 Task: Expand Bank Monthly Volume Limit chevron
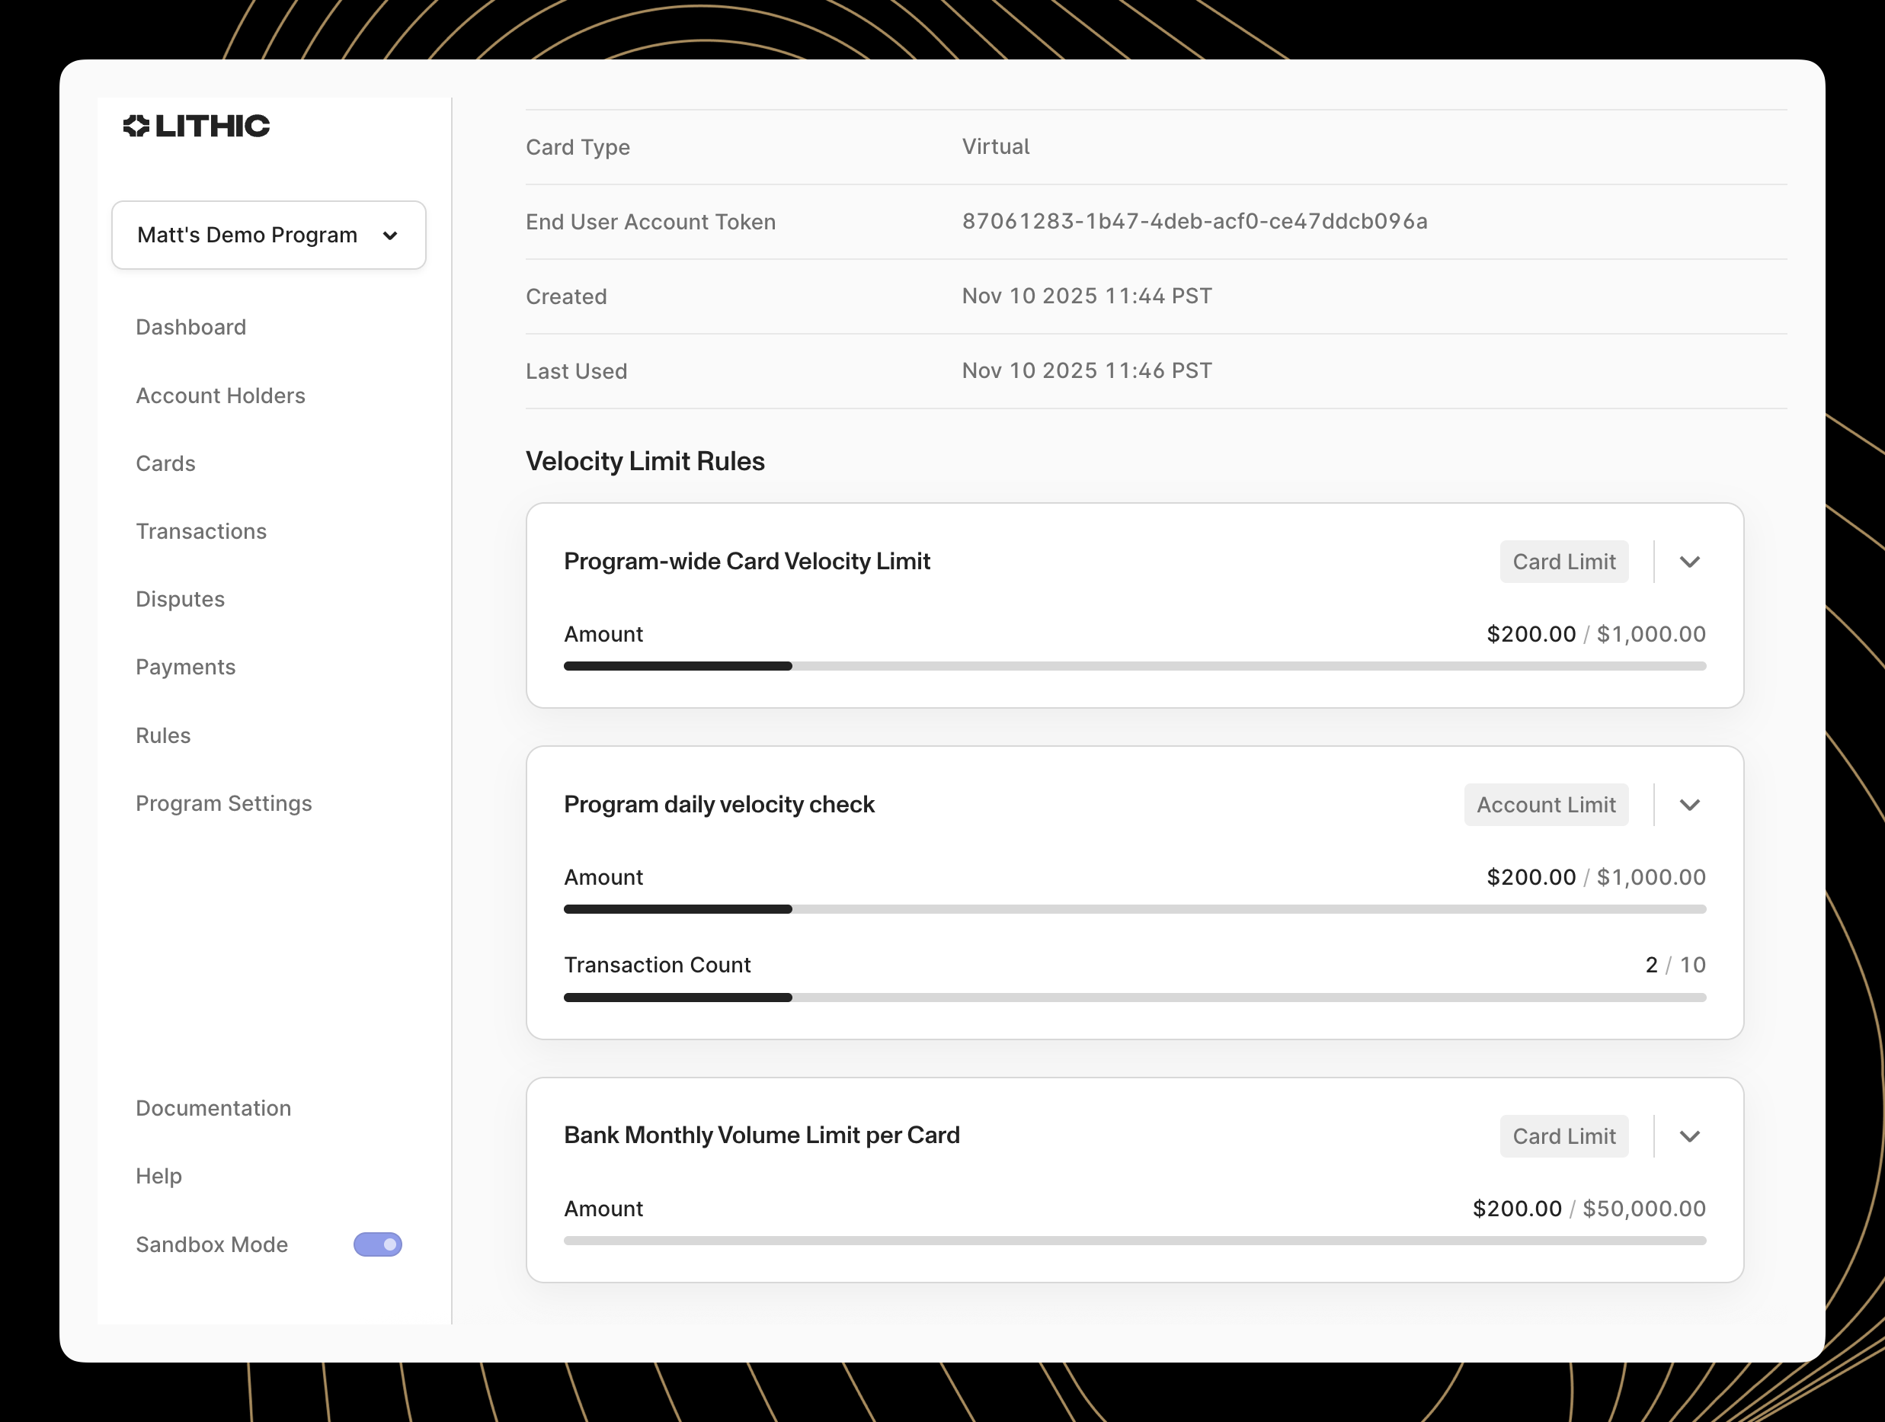[1690, 1136]
